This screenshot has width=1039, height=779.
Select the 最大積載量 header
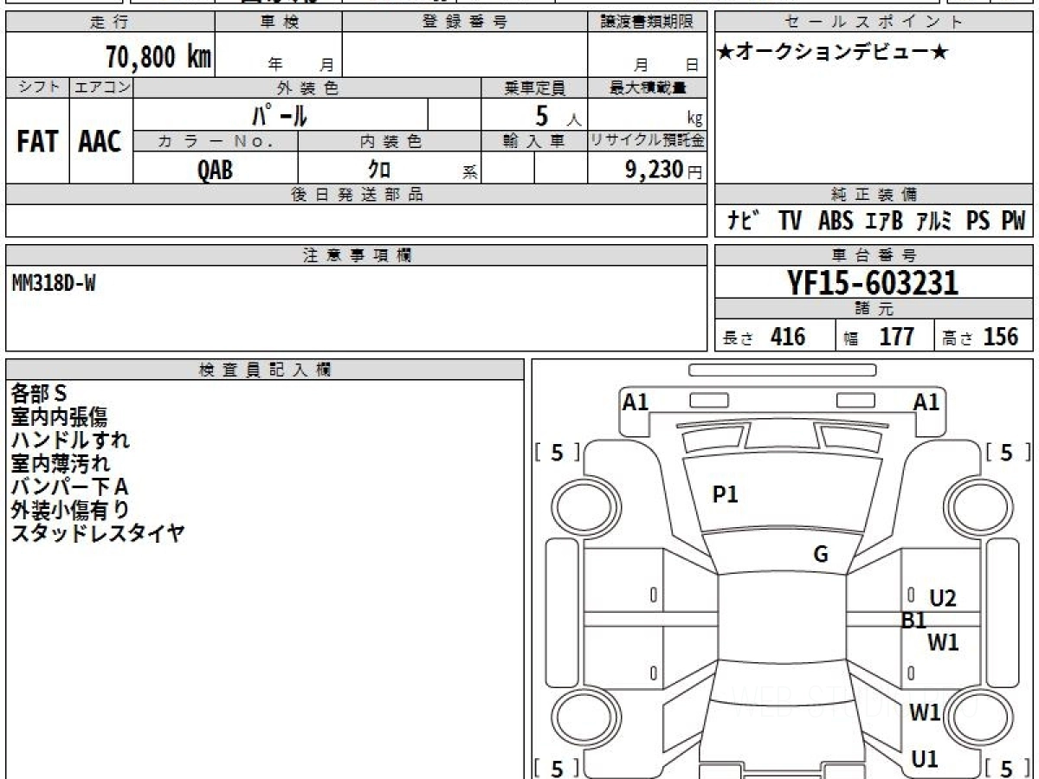648,87
